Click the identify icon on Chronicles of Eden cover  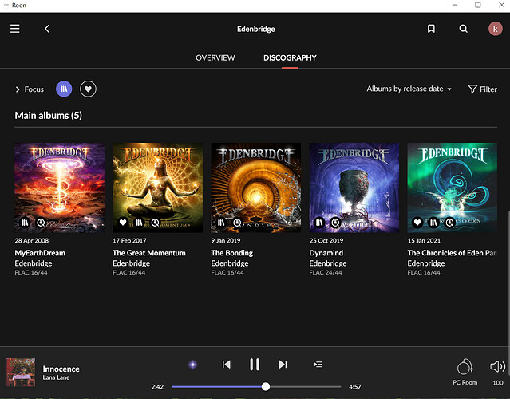(450, 223)
